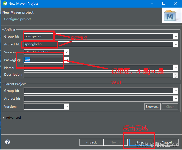Click the Clear button
This screenshot has height=150, width=182.
point(170,106)
